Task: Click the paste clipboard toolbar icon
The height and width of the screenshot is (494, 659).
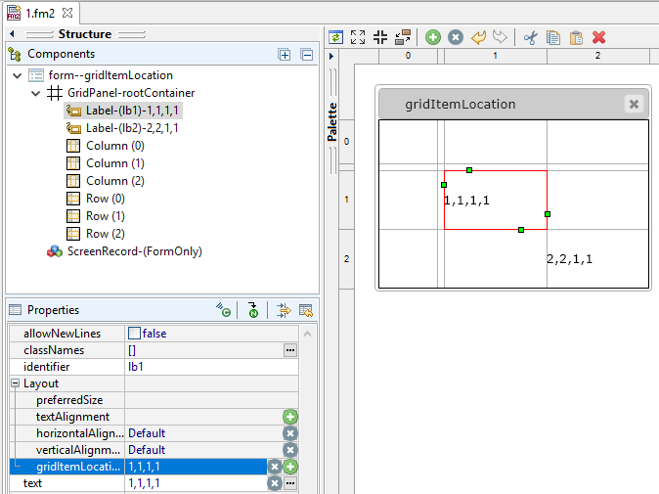Action: pos(576,37)
